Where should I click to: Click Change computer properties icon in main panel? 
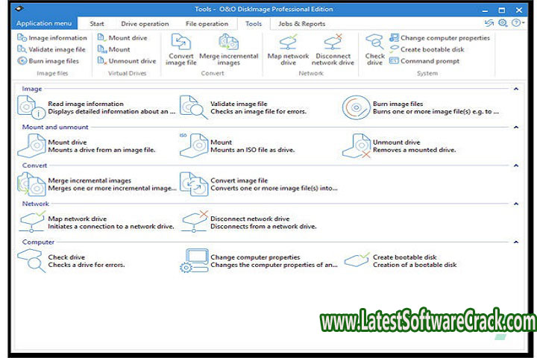pyautogui.click(x=194, y=260)
